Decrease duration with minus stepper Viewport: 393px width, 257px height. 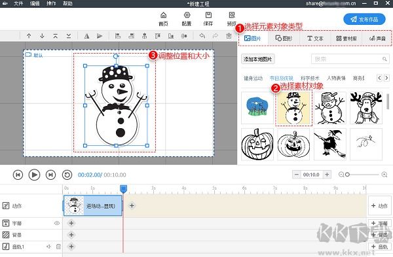(x=297, y=175)
